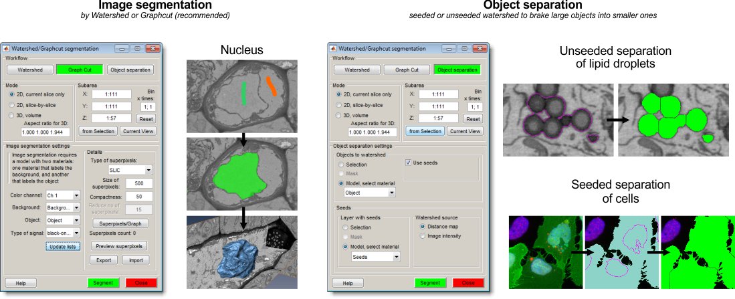
Task: Click the Superpixels/Graph button
Action: click(120, 223)
